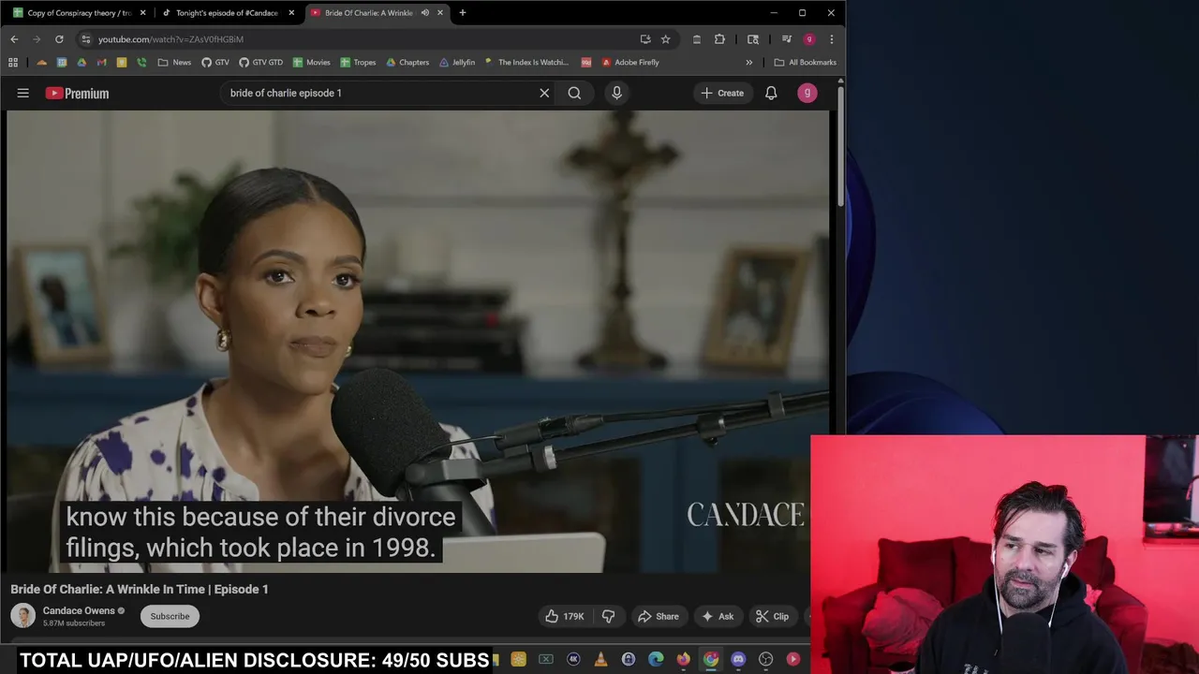
Task: Open the Gmail bookmark
Action: coord(102,63)
